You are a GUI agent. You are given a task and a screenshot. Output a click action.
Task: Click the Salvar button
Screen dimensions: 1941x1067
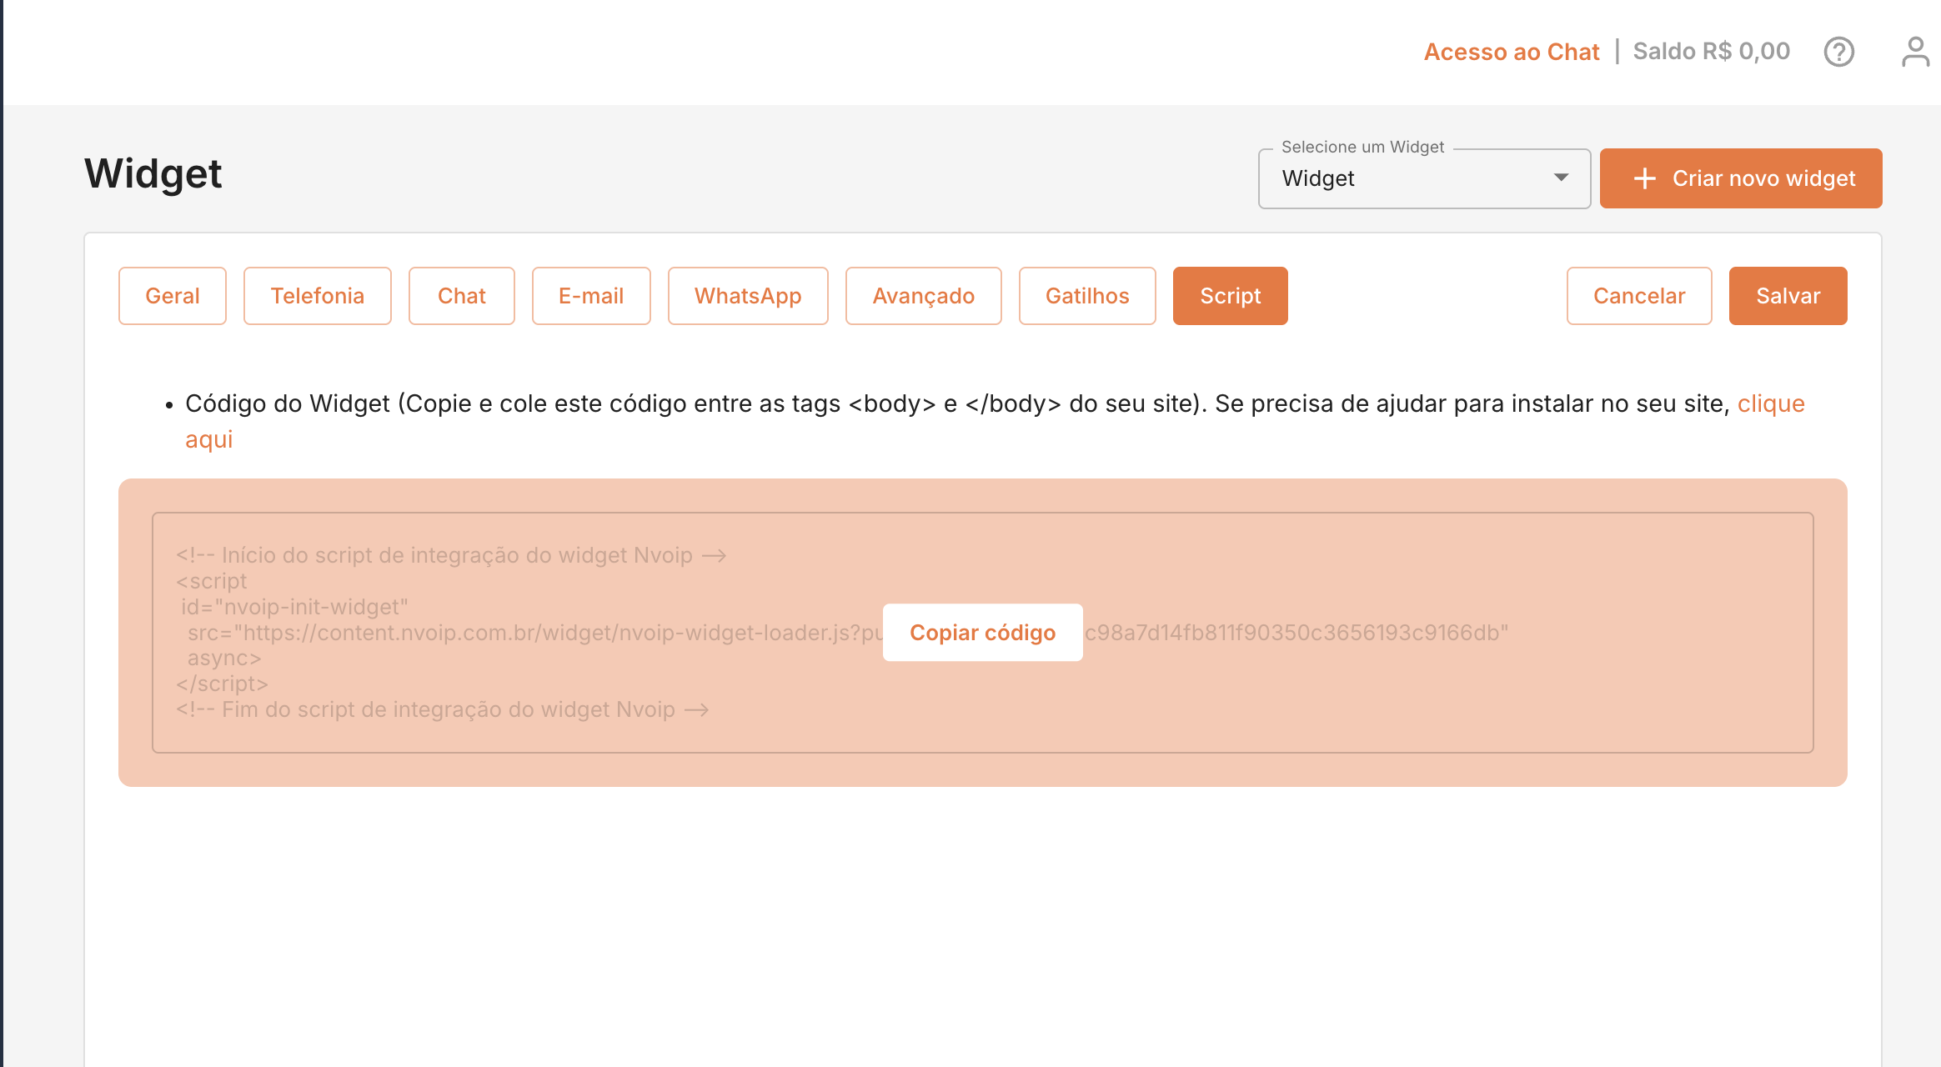click(1788, 296)
